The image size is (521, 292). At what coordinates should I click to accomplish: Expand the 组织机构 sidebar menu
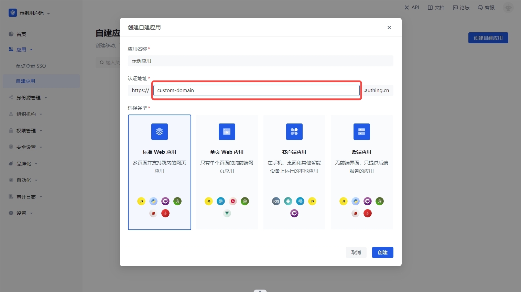tap(26, 114)
